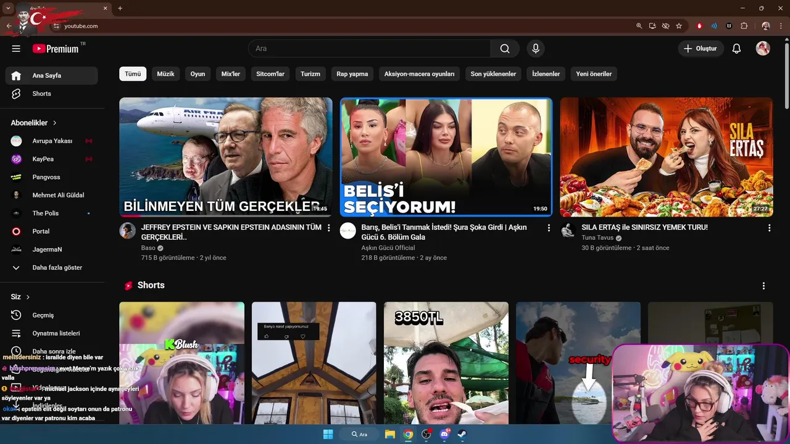This screenshot has width=790, height=444.
Task: Open Windows Start menu
Action: pos(328,434)
